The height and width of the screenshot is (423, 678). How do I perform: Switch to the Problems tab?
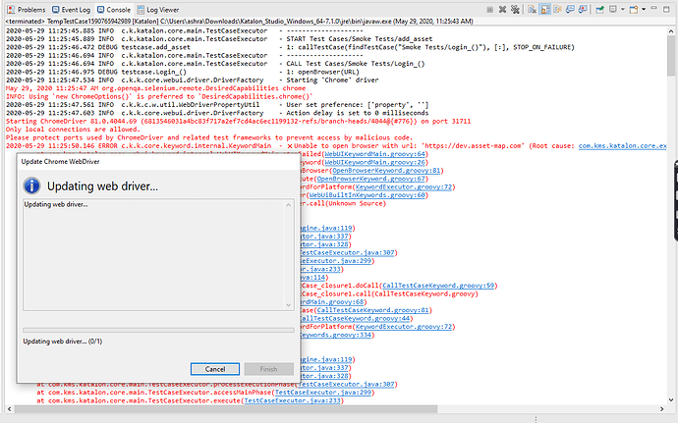[x=27, y=10]
